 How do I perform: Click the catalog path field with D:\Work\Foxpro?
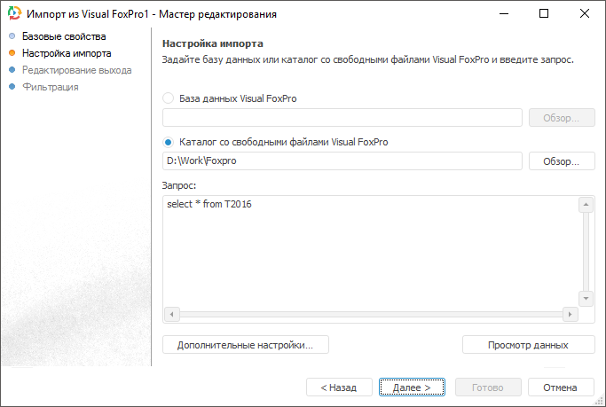(x=342, y=161)
